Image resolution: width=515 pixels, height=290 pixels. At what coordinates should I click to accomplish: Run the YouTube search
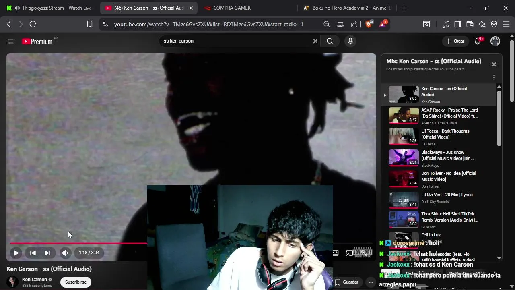click(330, 41)
